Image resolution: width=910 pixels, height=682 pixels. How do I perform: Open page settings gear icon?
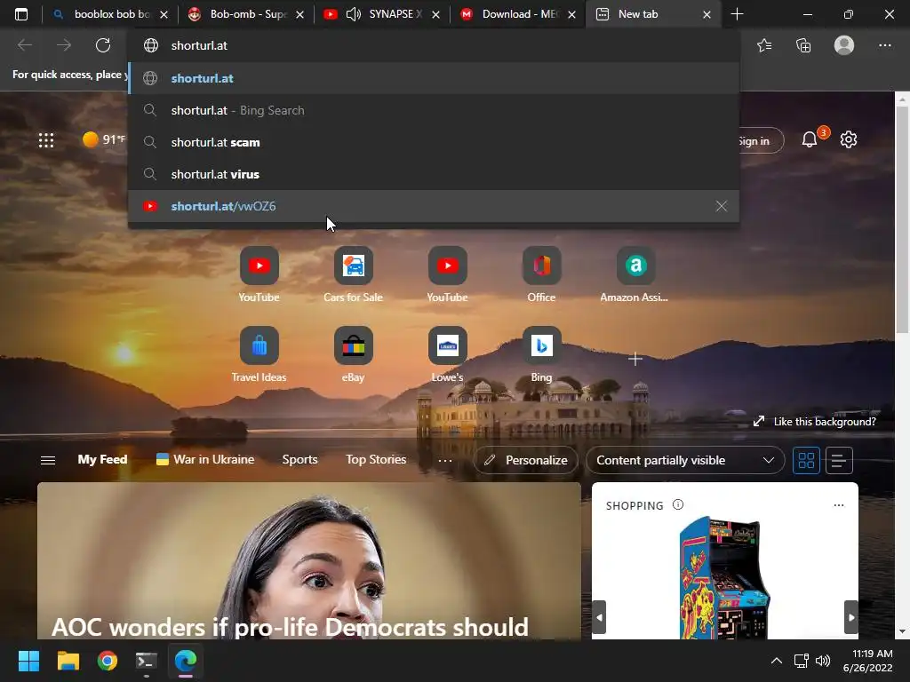(x=849, y=139)
